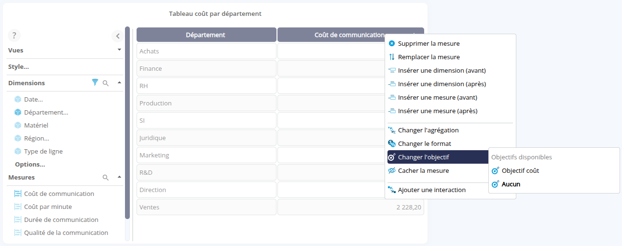Expand the Vues dropdown arrow
The image size is (622, 246).
(119, 50)
